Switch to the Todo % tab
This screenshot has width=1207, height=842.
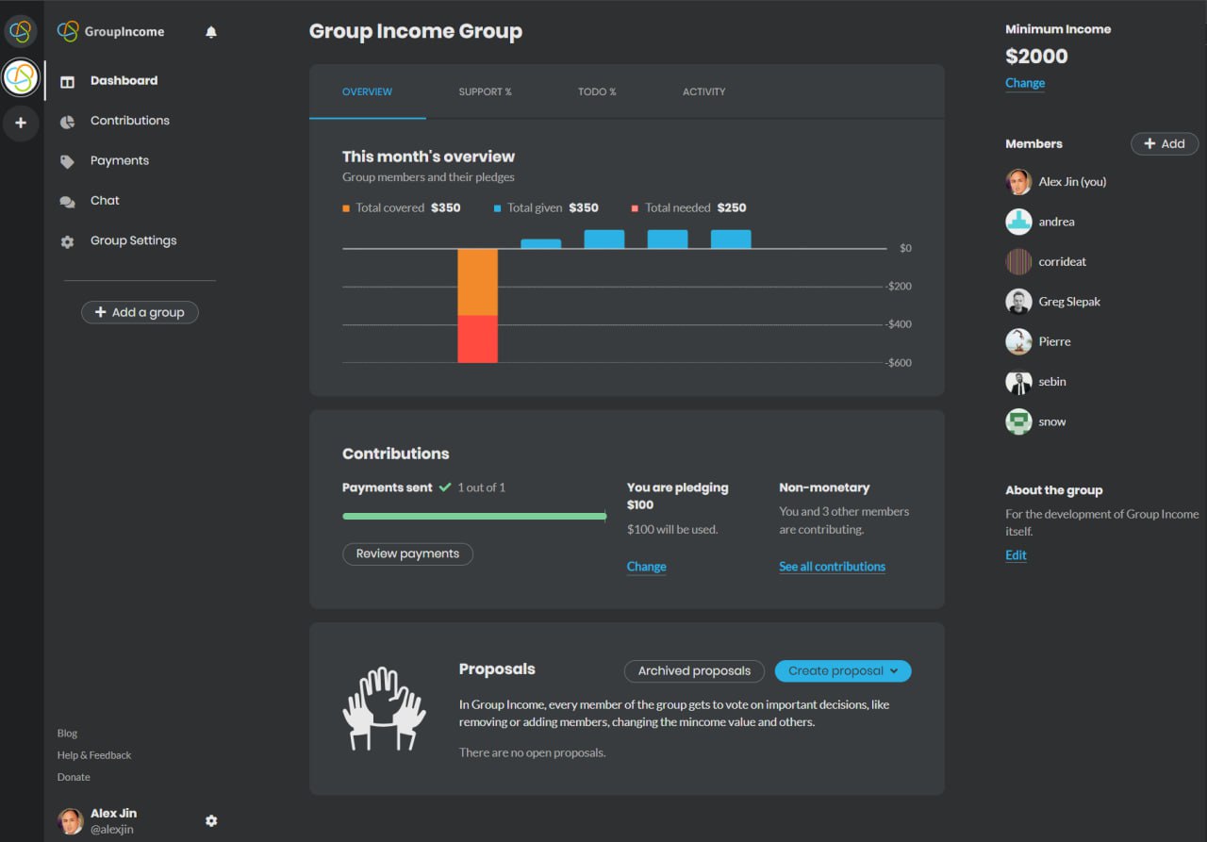click(x=597, y=91)
